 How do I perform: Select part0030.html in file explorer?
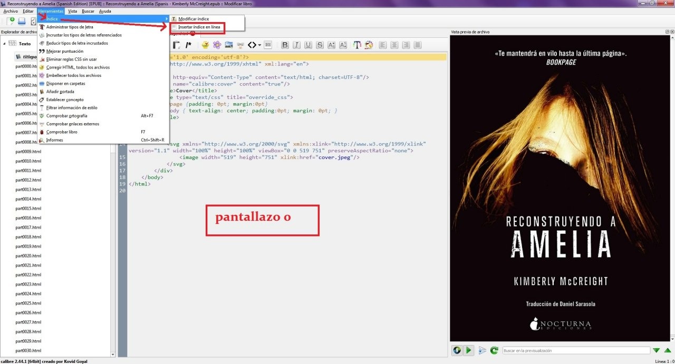coord(28,351)
